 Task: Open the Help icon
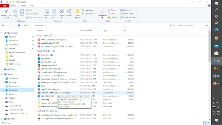[209, 6]
